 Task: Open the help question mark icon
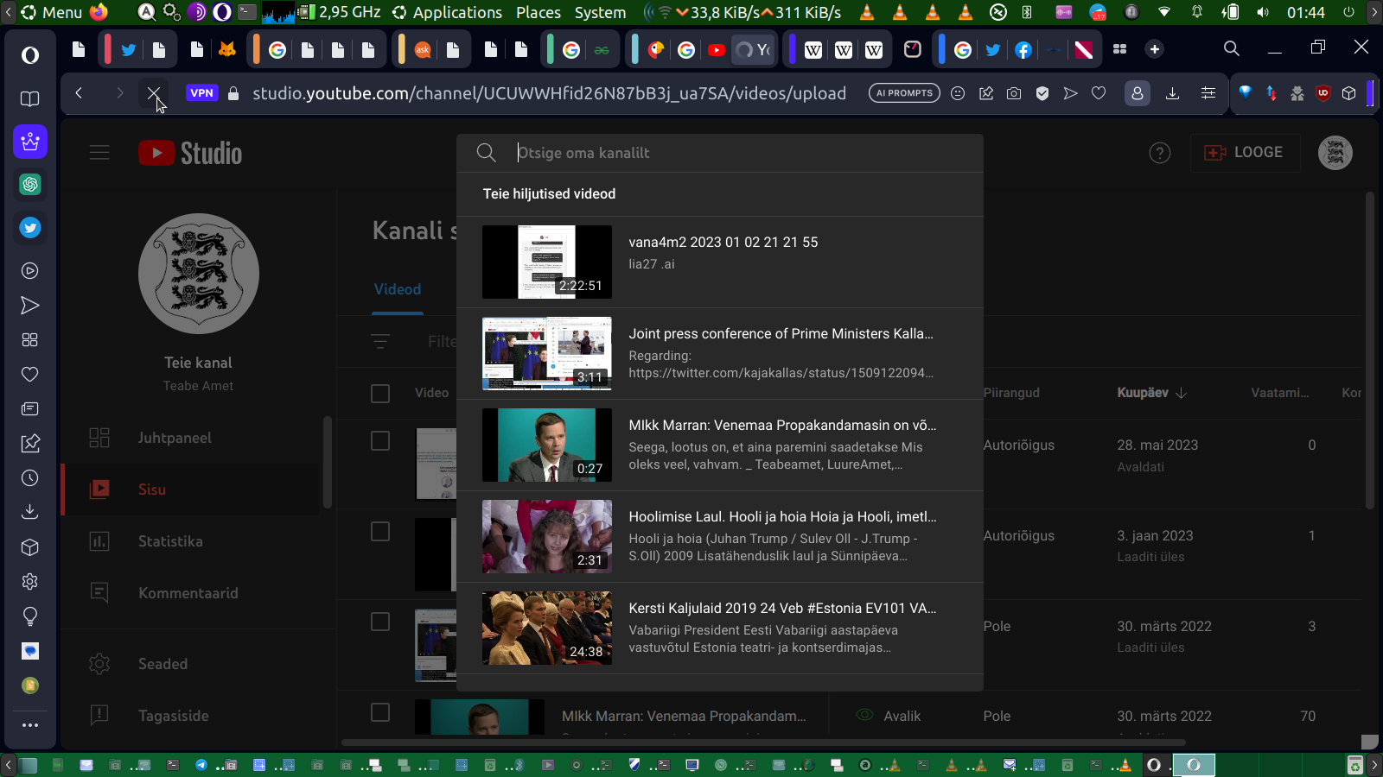click(1159, 153)
